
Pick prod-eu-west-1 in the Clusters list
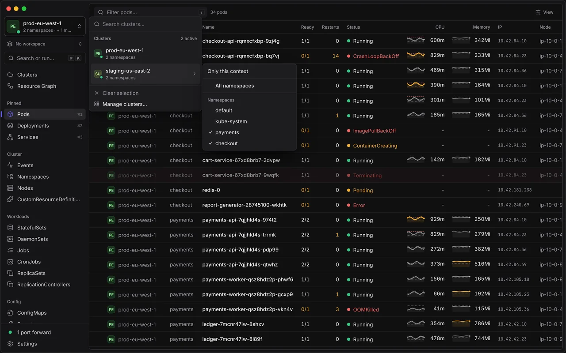point(145,53)
